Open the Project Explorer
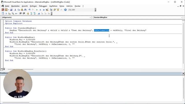 pyautogui.click(x=51, y=10)
